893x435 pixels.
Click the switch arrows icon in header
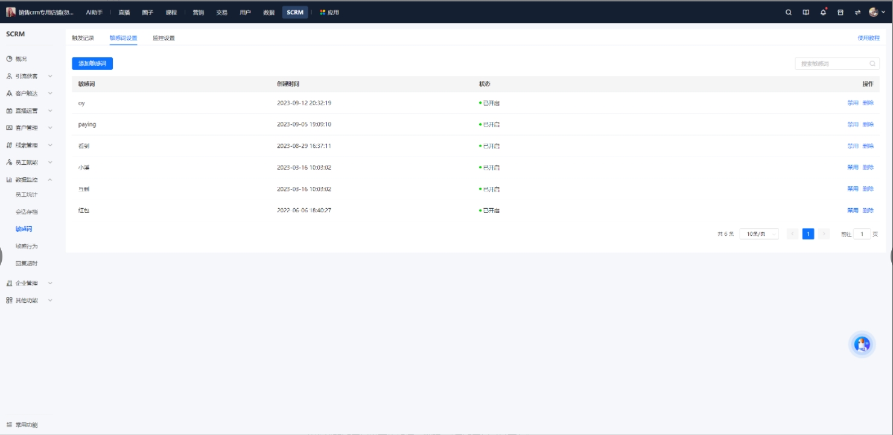point(857,12)
